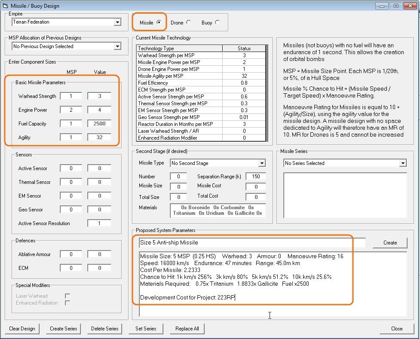Image resolution: width=420 pixels, height=339 pixels.
Task: Click the Warhead Strength Value field
Action: (x=99, y=96)
